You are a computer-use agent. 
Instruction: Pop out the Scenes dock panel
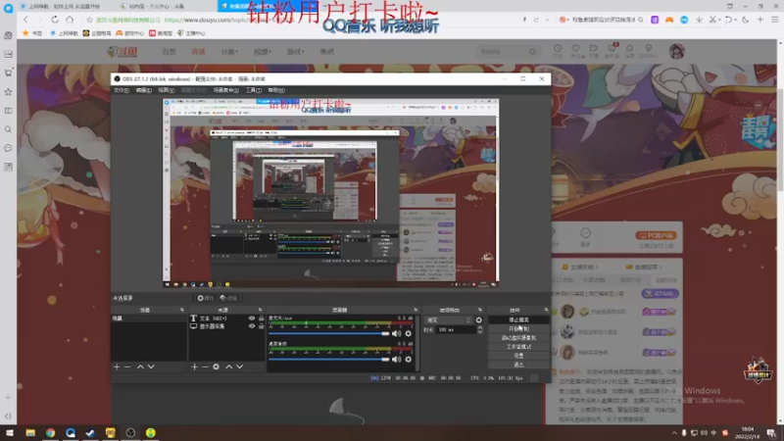(182, 310)
